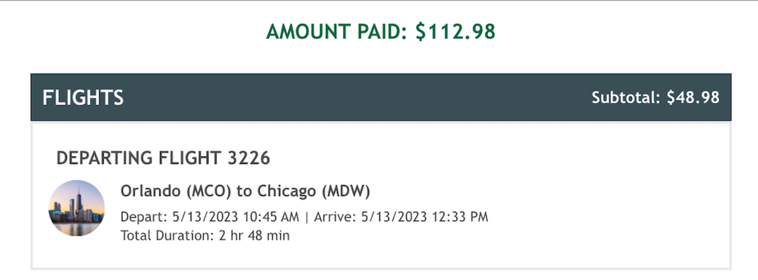Click the Chicago skyline thumbnail image
The image size is (758, 280).
point(76,208)
